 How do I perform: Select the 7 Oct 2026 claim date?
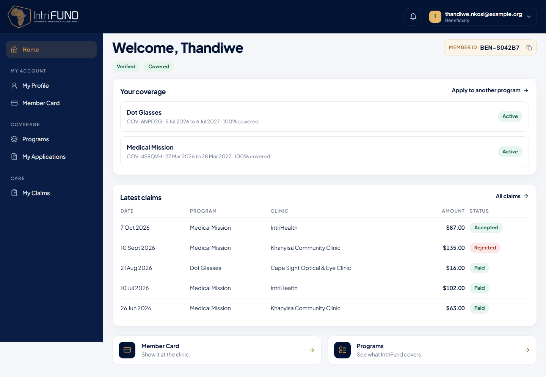coord(135,228)
